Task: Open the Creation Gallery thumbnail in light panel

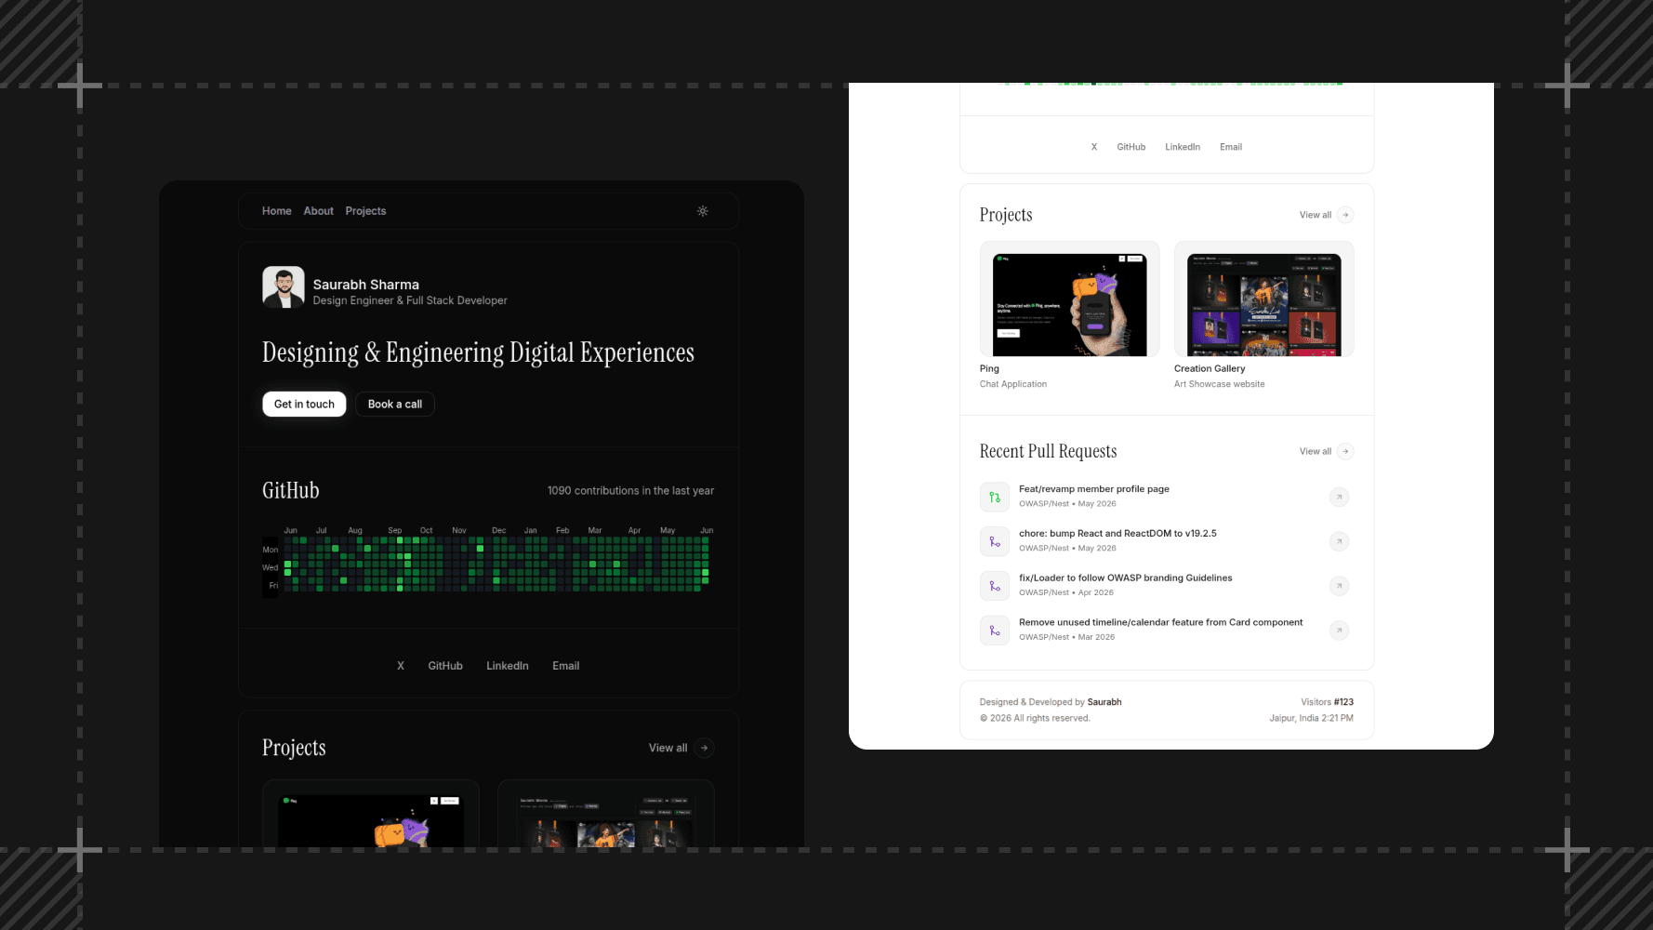Action: 1263,299
